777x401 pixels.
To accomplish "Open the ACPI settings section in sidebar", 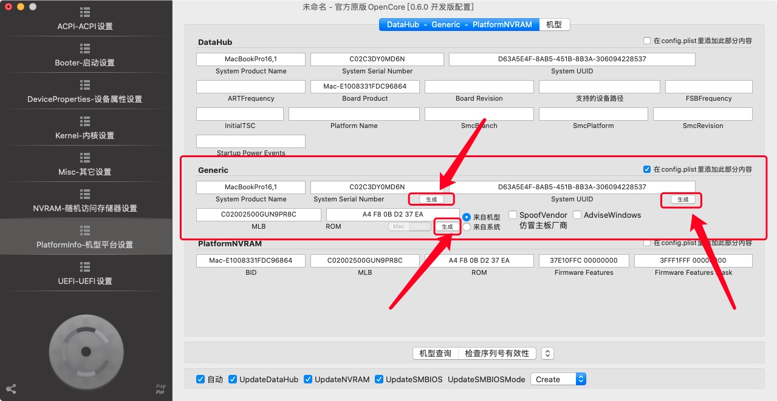I will coord(85,19).
